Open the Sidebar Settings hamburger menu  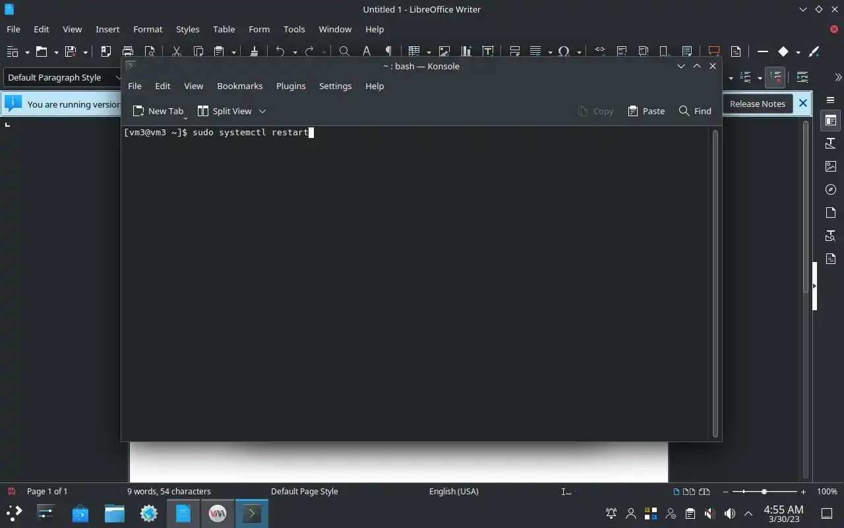tap(831, 100)
